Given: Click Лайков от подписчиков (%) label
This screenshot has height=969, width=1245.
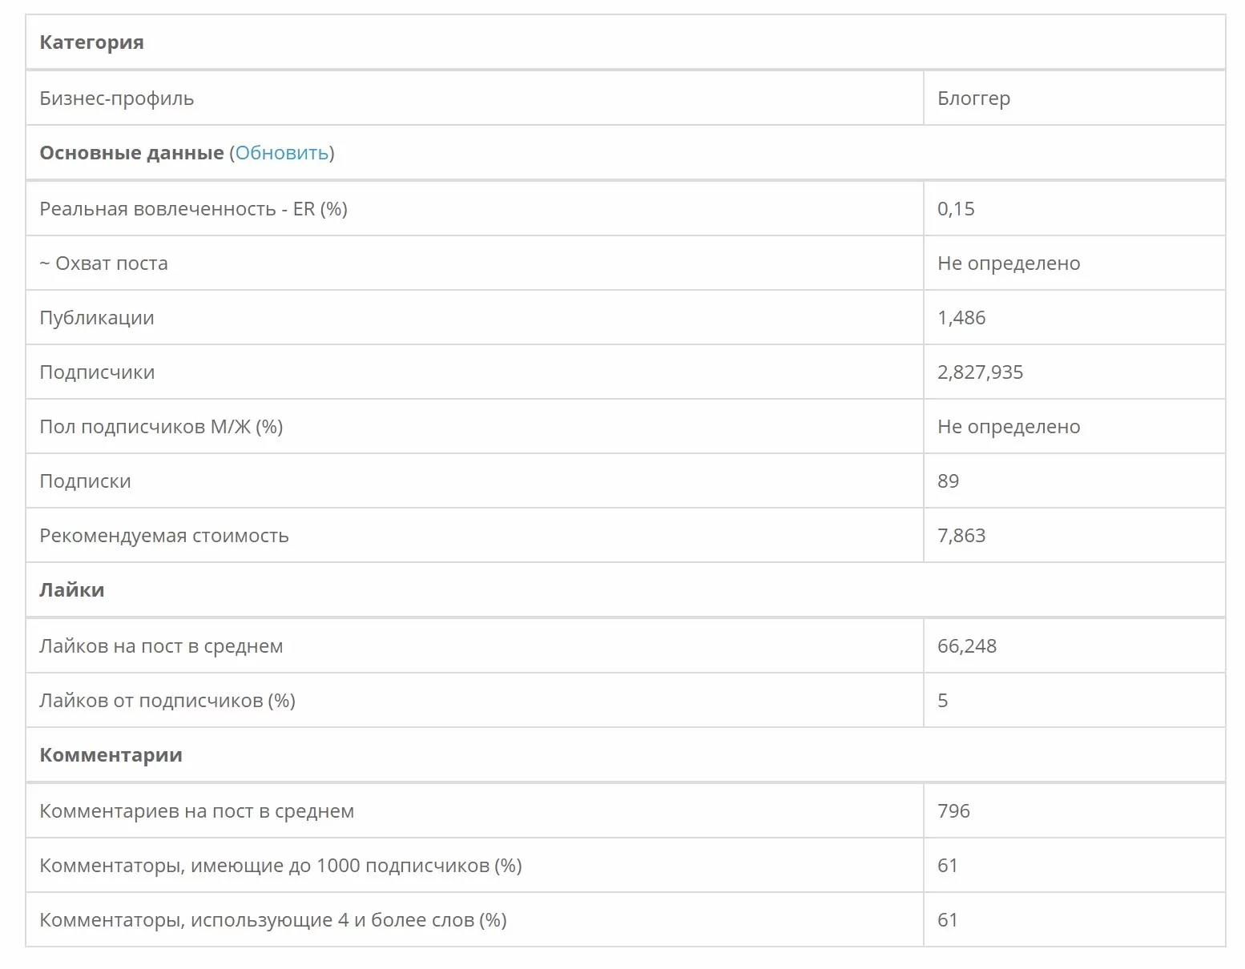Looking at the screenshot, I should [474, 701].
